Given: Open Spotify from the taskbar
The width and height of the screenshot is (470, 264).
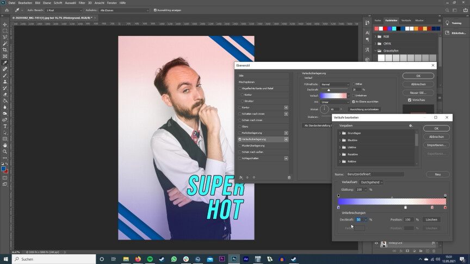Looking at the screenshot, I should [150, 260].
